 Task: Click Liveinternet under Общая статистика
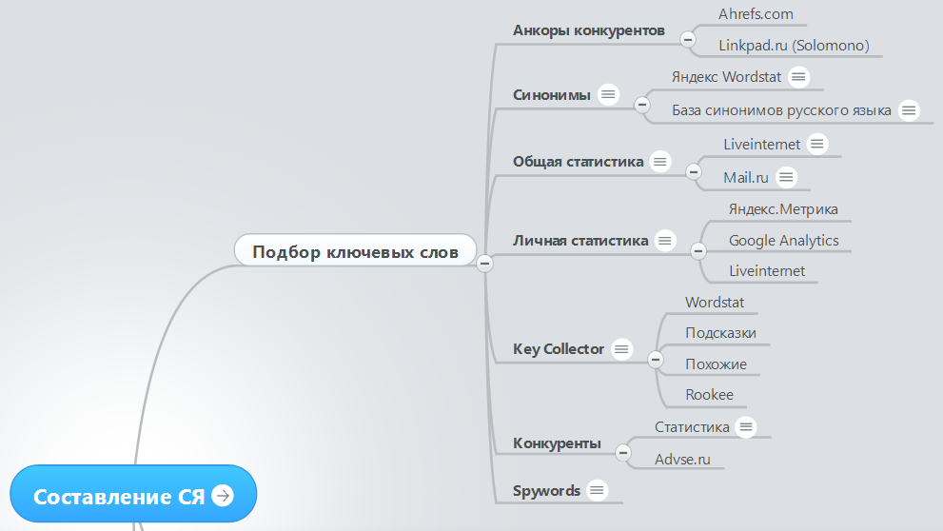(762, 145)
